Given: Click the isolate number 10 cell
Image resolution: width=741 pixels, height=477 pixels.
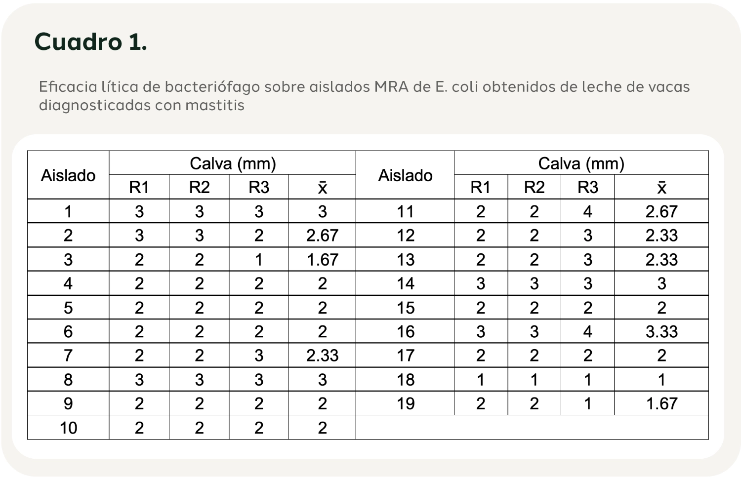Looking at the screenshot, I should point(68,428).
